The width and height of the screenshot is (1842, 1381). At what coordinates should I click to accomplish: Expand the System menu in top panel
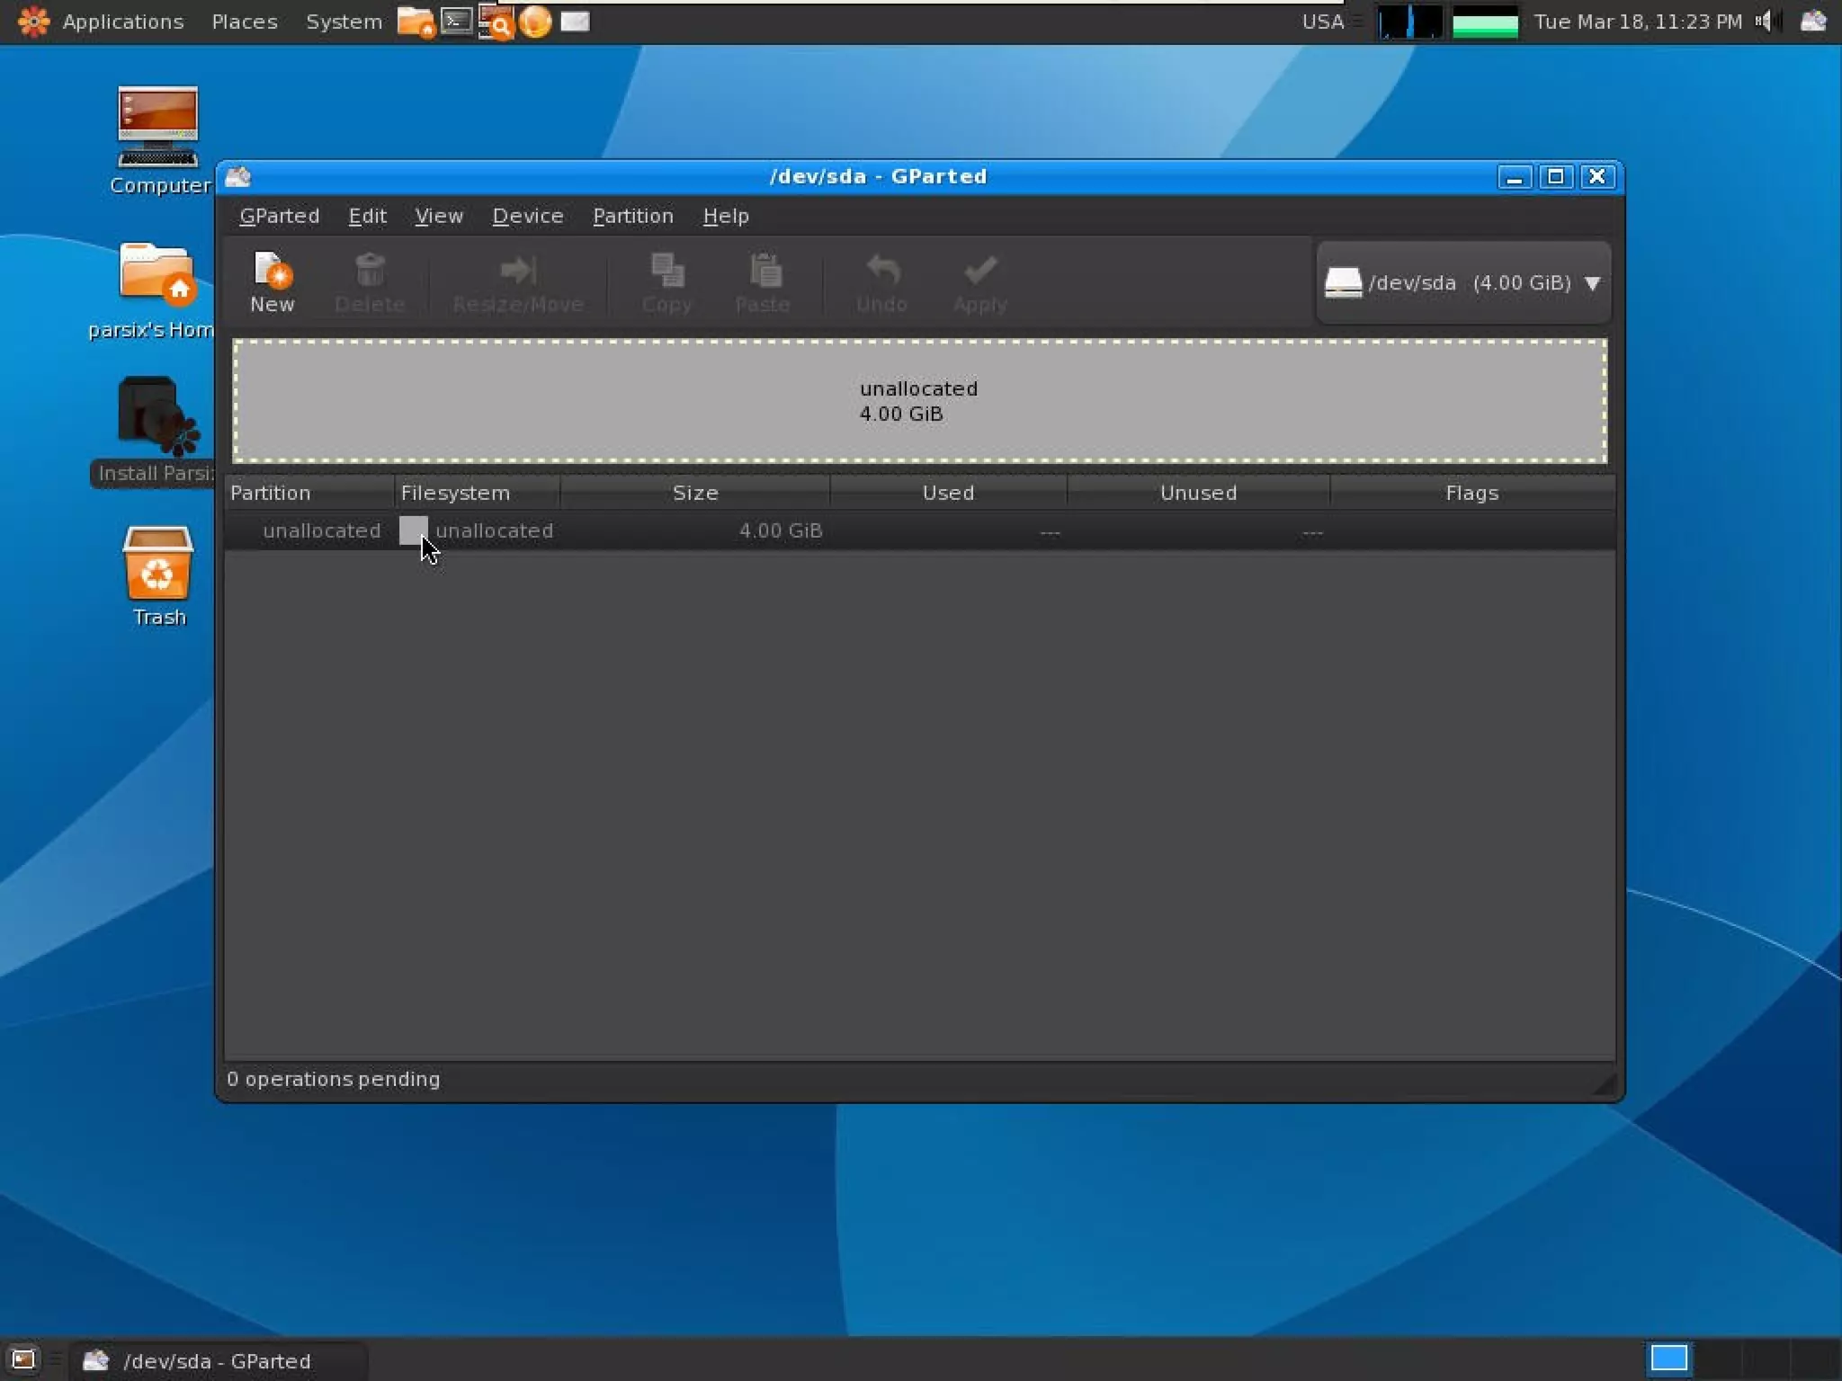point(344,22)
